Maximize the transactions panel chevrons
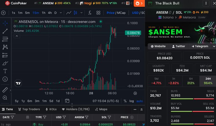The image size is (216, 126). pyautogui.click(x=141, y=110)
